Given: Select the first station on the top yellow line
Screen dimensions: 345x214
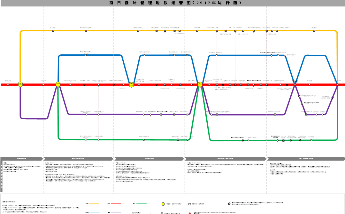Looking at the screenshot, I should coord(53,31).
